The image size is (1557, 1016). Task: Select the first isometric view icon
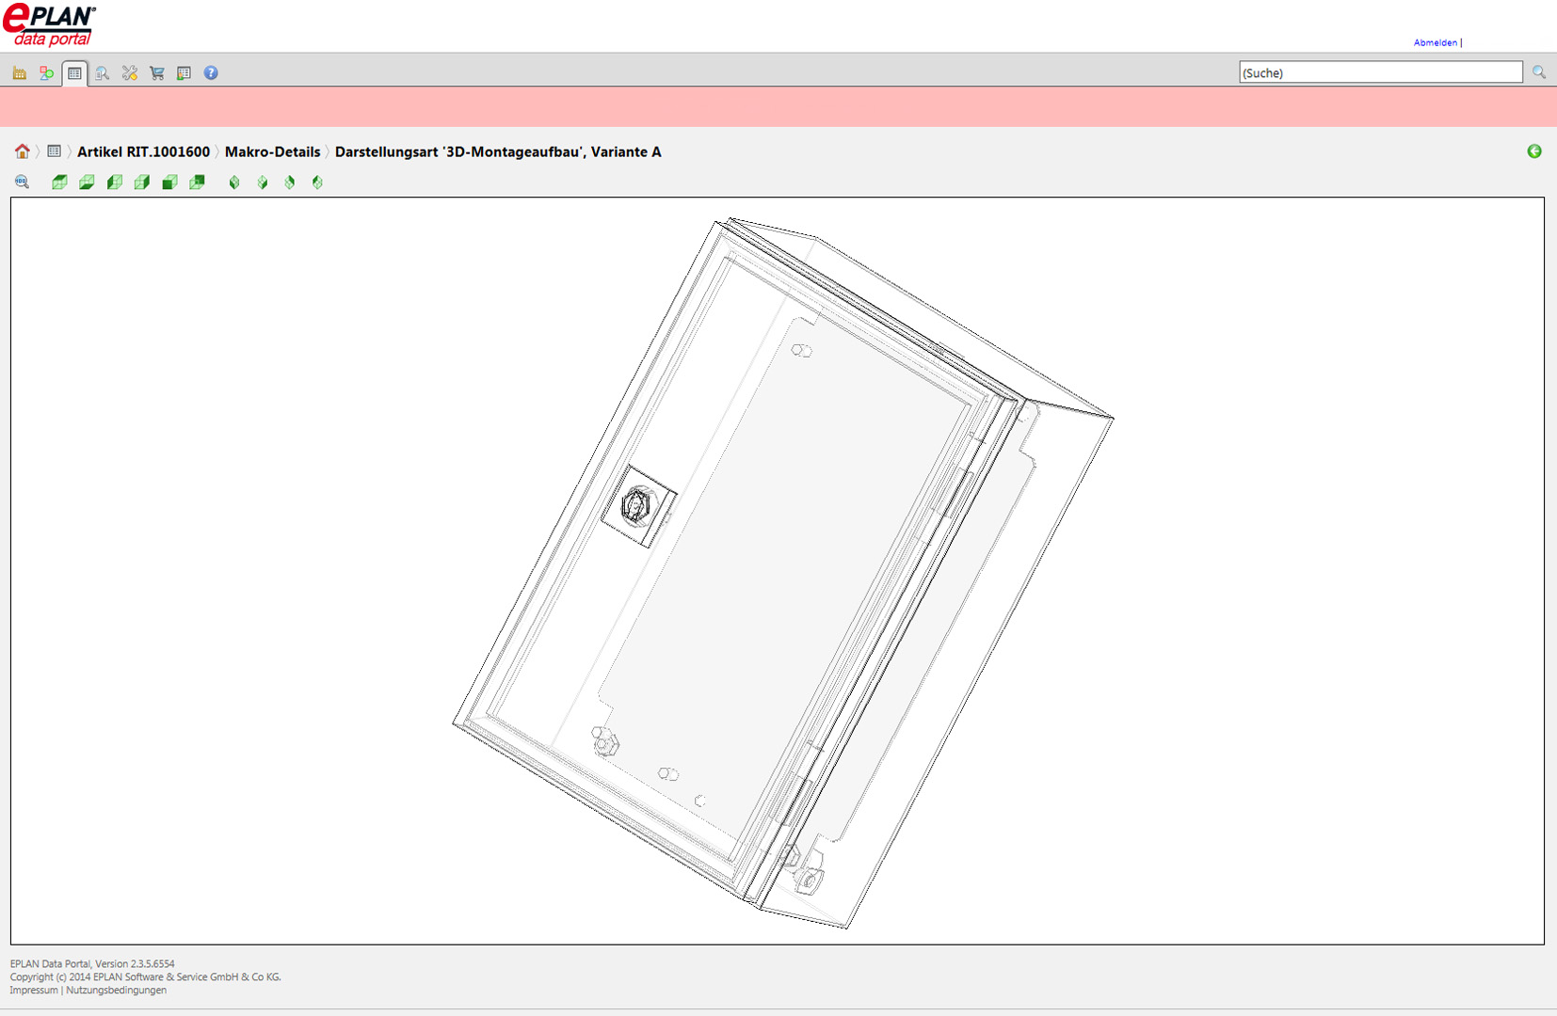click(x=234, y=183)
